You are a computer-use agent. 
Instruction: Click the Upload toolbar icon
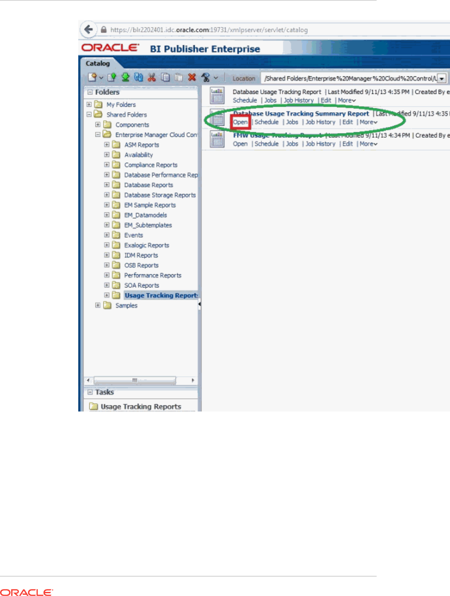click(x=112, y=77)
